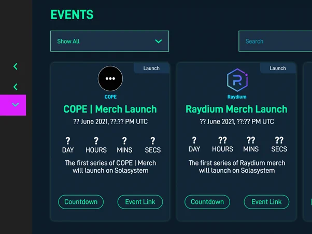
Task: Click Event Link on Raydium Merch card
Action: (x=266, y=202)
